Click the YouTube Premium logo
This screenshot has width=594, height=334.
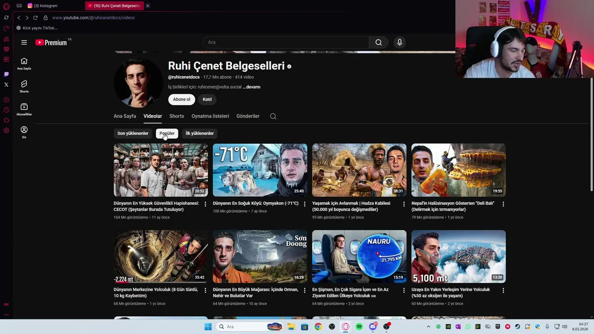[51, 42]
